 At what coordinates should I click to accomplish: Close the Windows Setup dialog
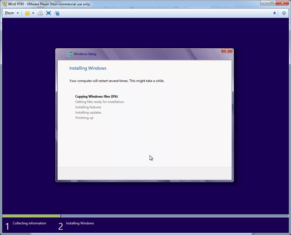[x=227, y=50]
